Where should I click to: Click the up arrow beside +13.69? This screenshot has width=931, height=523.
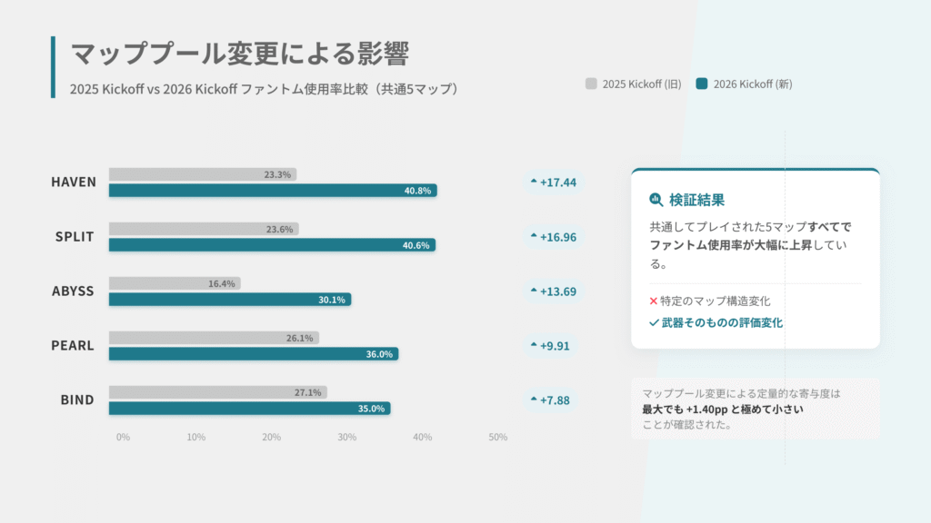pyautogui.click(x=533, y=291)
